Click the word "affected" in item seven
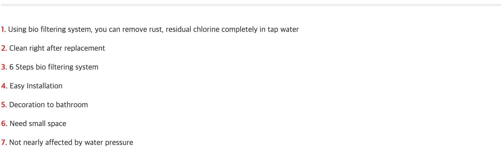This screenshot has height=148, width=504. [x=58, y=142]
